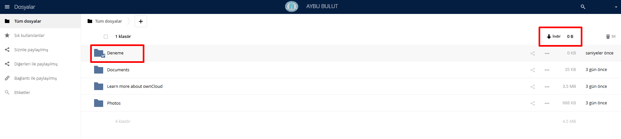Open three-dots menu for Photos folder
This screenshot has height=139, width=621.
click(547, 103)
